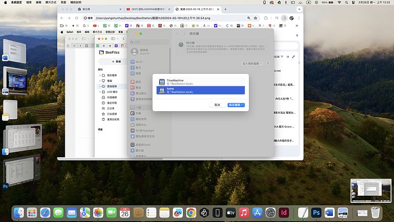The height and width of the screenshot is (222, 394).
Task: Click the battery status in the menu bar
Action: (328, 2)
